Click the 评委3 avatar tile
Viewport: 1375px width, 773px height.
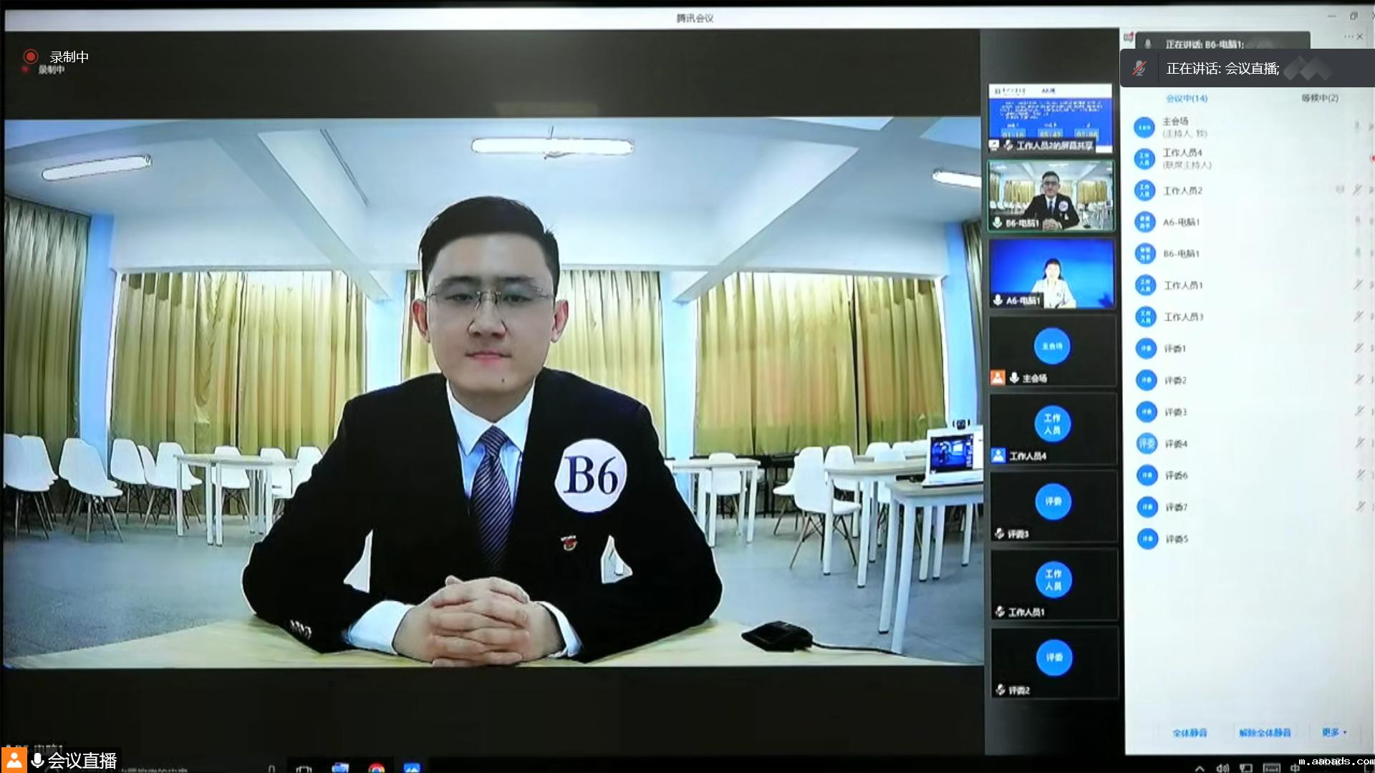click(1053, 501)
